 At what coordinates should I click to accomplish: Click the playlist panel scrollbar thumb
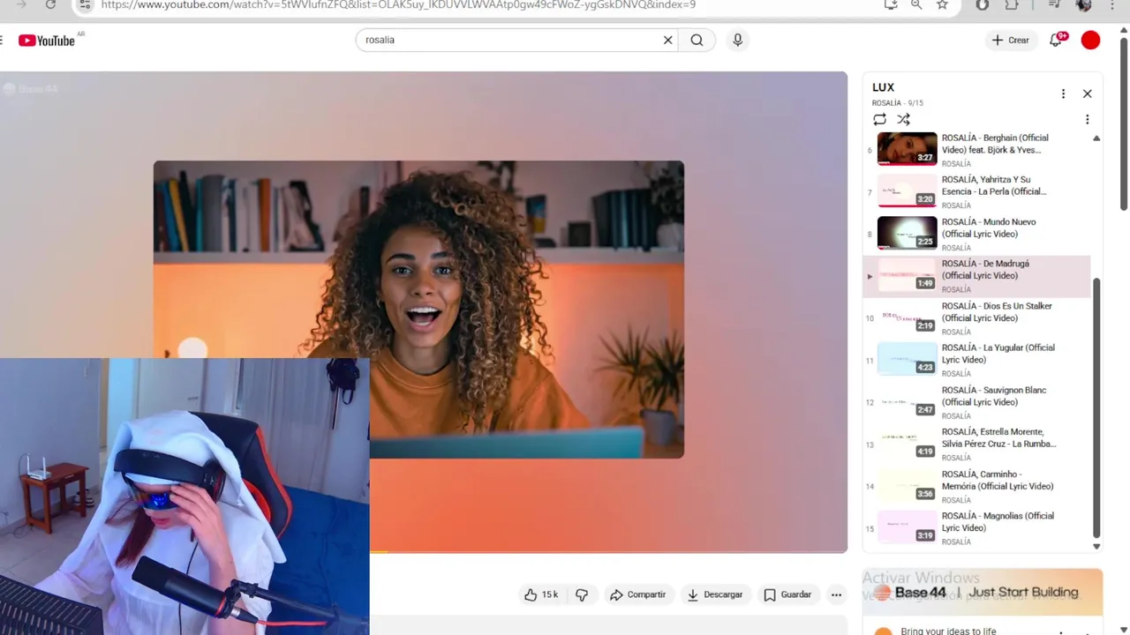coord(1096,407)
